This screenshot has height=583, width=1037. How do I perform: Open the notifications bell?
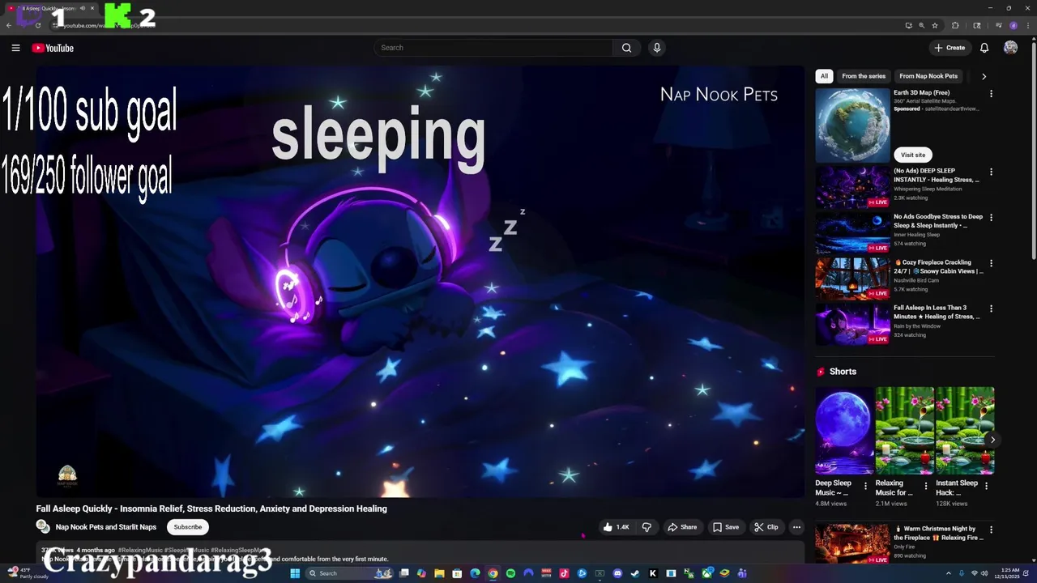984,48
